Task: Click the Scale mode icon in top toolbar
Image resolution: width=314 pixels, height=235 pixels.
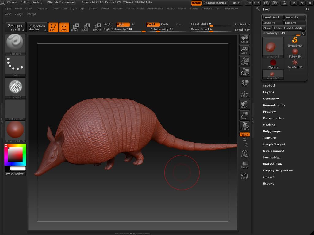Action: (86, 27)
